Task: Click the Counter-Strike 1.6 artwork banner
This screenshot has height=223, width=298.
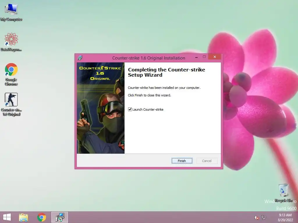Action: pyautogui.click(x=100, y=108)
